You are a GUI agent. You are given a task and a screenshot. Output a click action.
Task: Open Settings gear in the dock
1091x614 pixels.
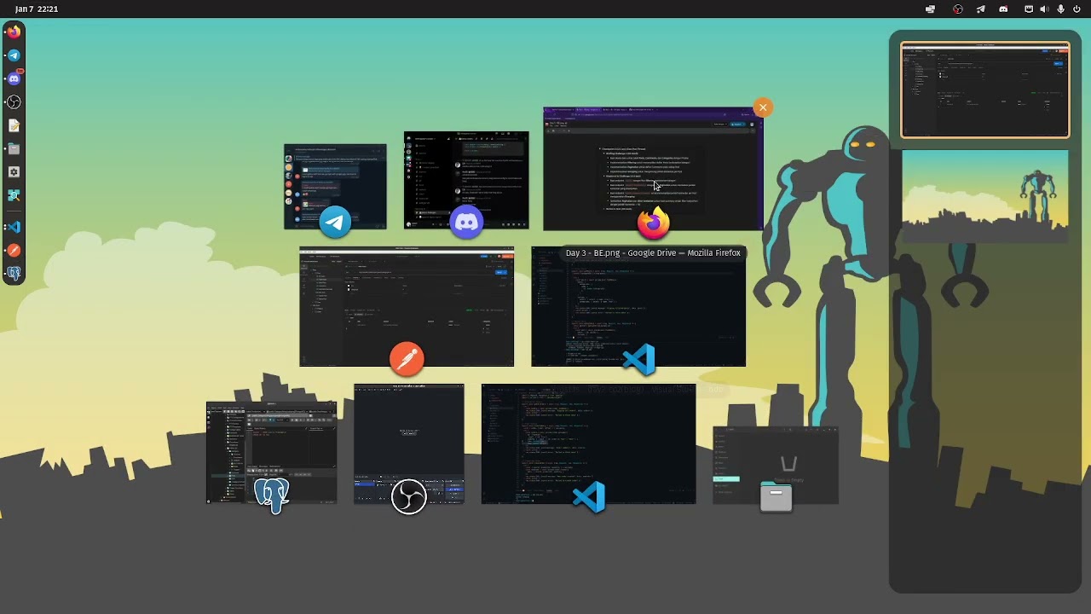point(14,172)
